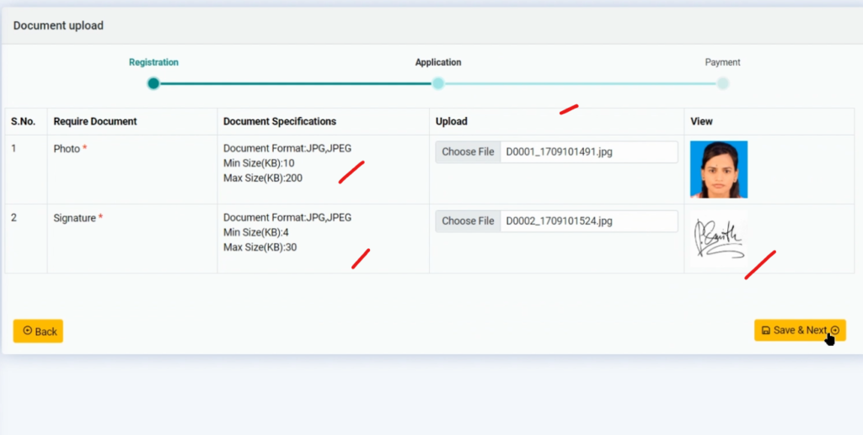
Task: Click the Signature label in row 2
Action: tap(74, 218)
